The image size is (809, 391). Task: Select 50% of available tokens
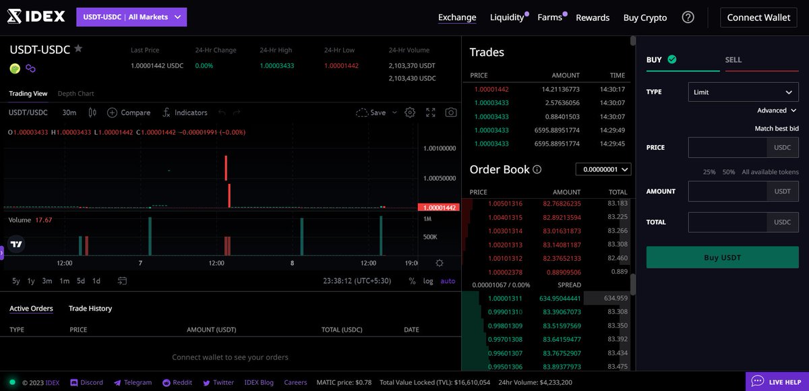pyautogui.click(x=729, y=172)
